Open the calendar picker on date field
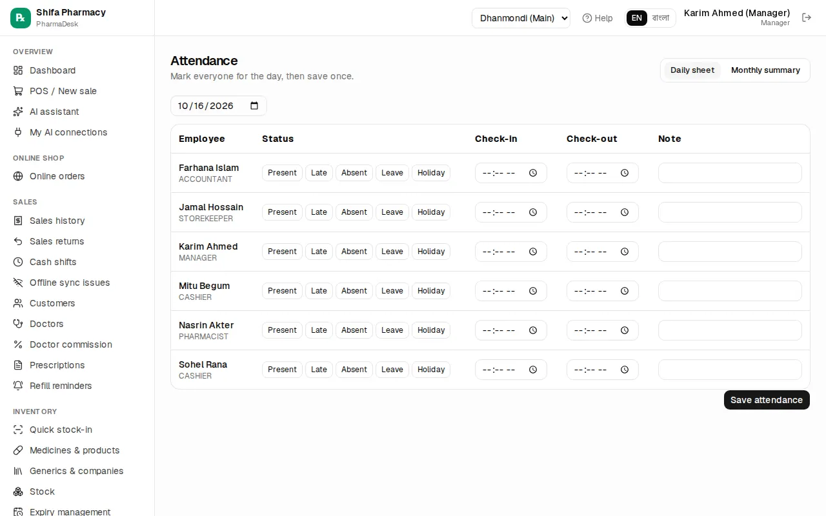The width and height of the screenshot is (826, 516). pyautogui.click(x=254, y=106)
